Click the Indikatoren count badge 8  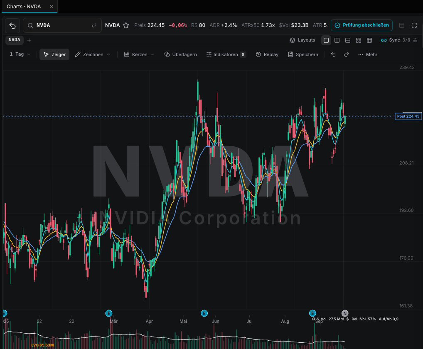[x=243, y=54]
